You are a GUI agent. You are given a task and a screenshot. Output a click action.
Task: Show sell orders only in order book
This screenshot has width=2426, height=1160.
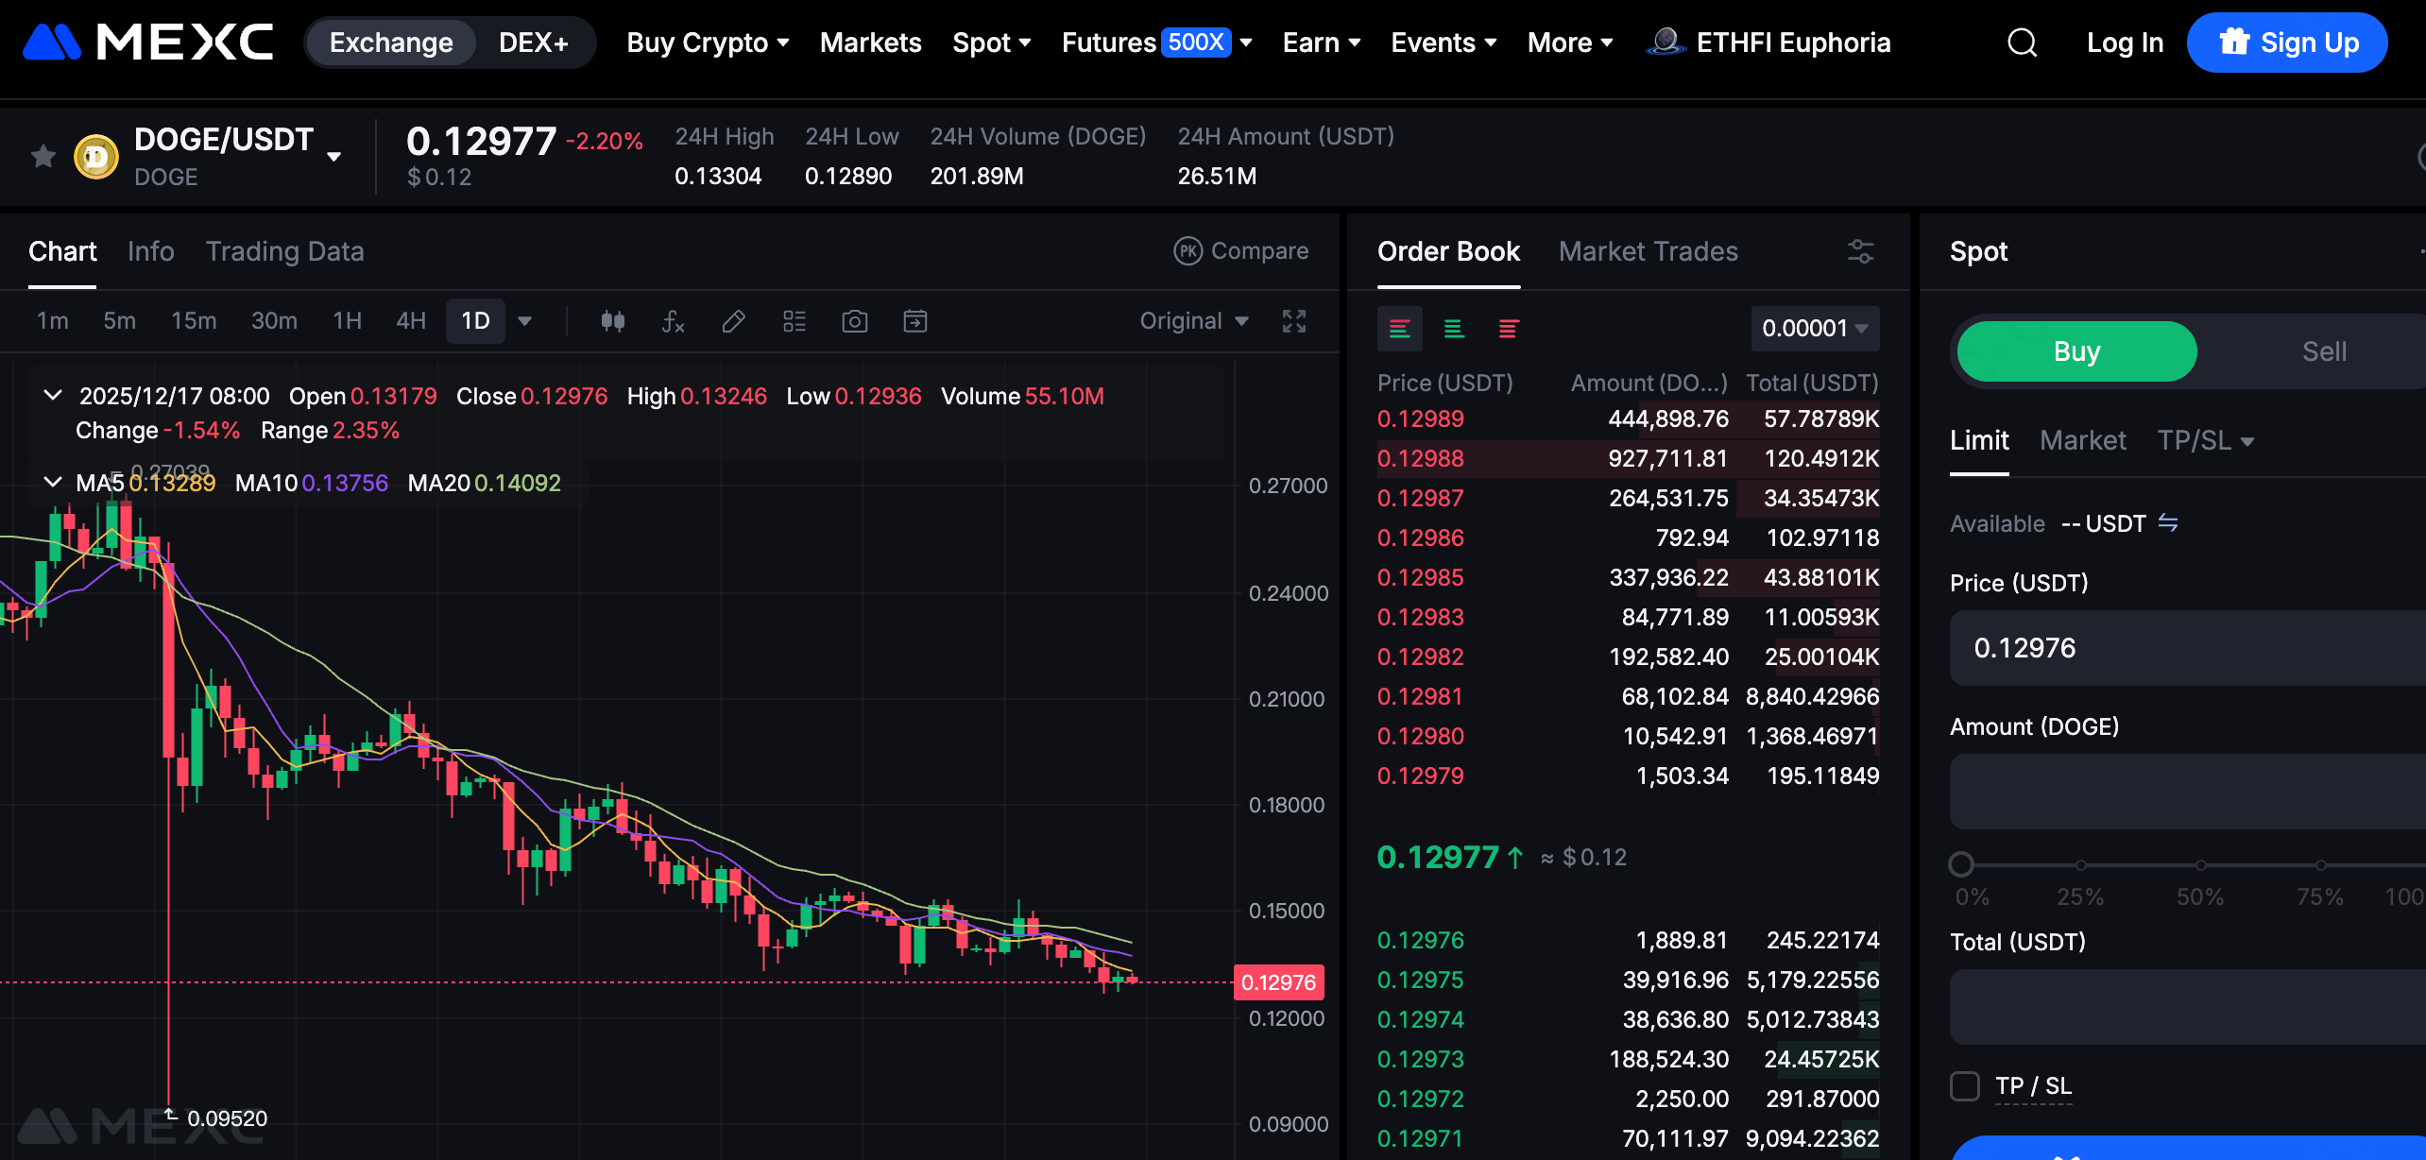[1508, 329]
